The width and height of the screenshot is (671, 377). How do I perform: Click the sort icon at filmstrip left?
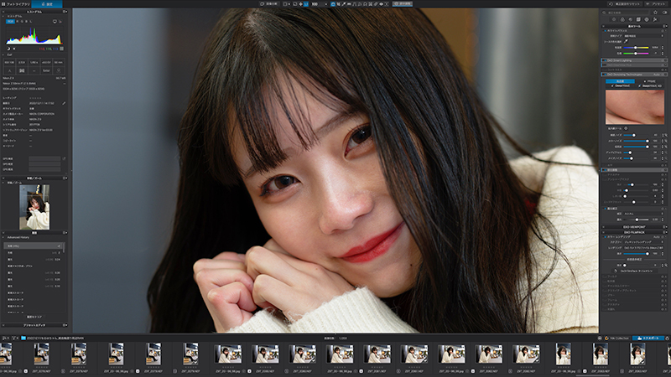(x=4, y=338)
